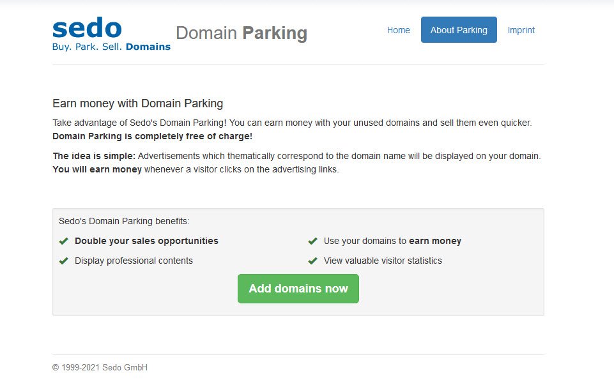Click checkmark beside Display professional contents
614x387 pixels.
click(63, 261)
